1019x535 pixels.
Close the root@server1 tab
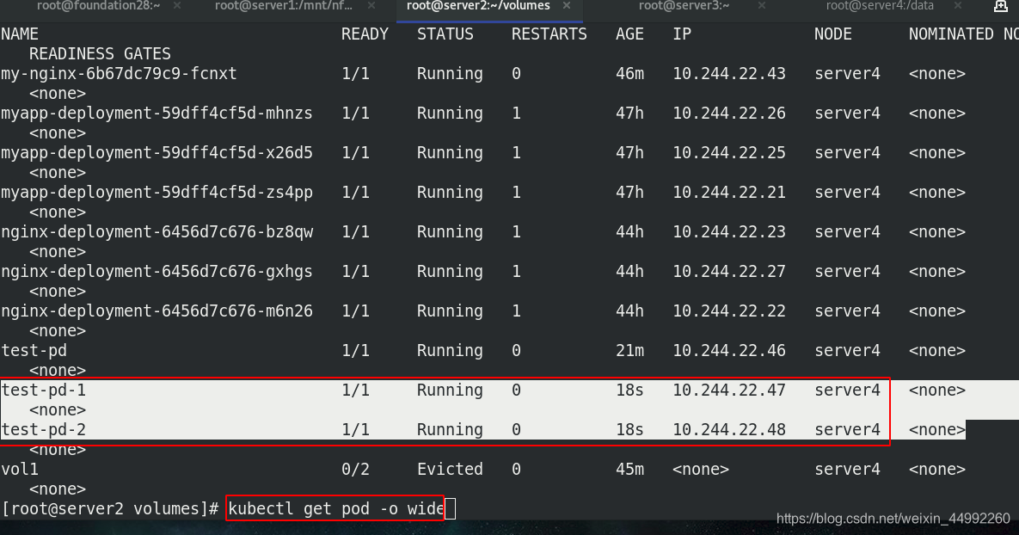(371, 6)
